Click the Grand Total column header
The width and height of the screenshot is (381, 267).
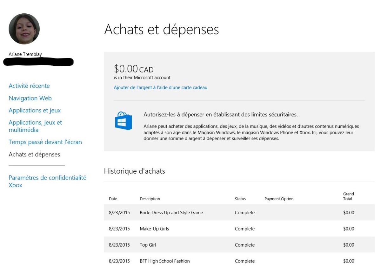(x=348, y=196)
